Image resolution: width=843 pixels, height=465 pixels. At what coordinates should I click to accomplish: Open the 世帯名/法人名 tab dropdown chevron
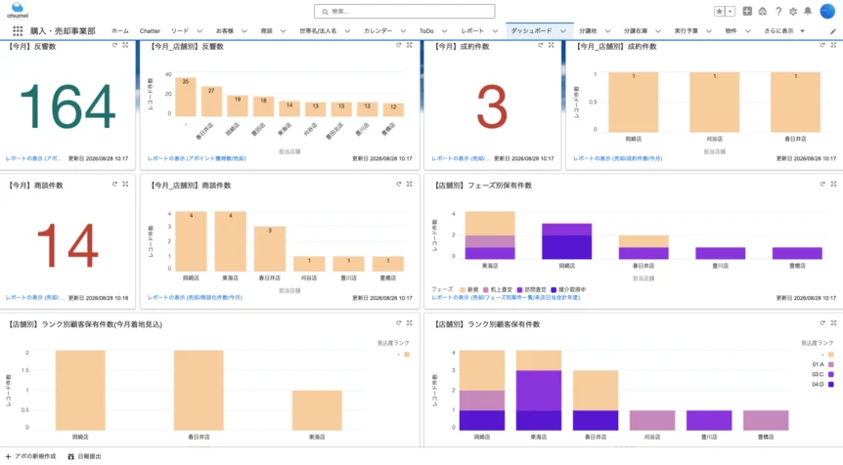point(347,31)
